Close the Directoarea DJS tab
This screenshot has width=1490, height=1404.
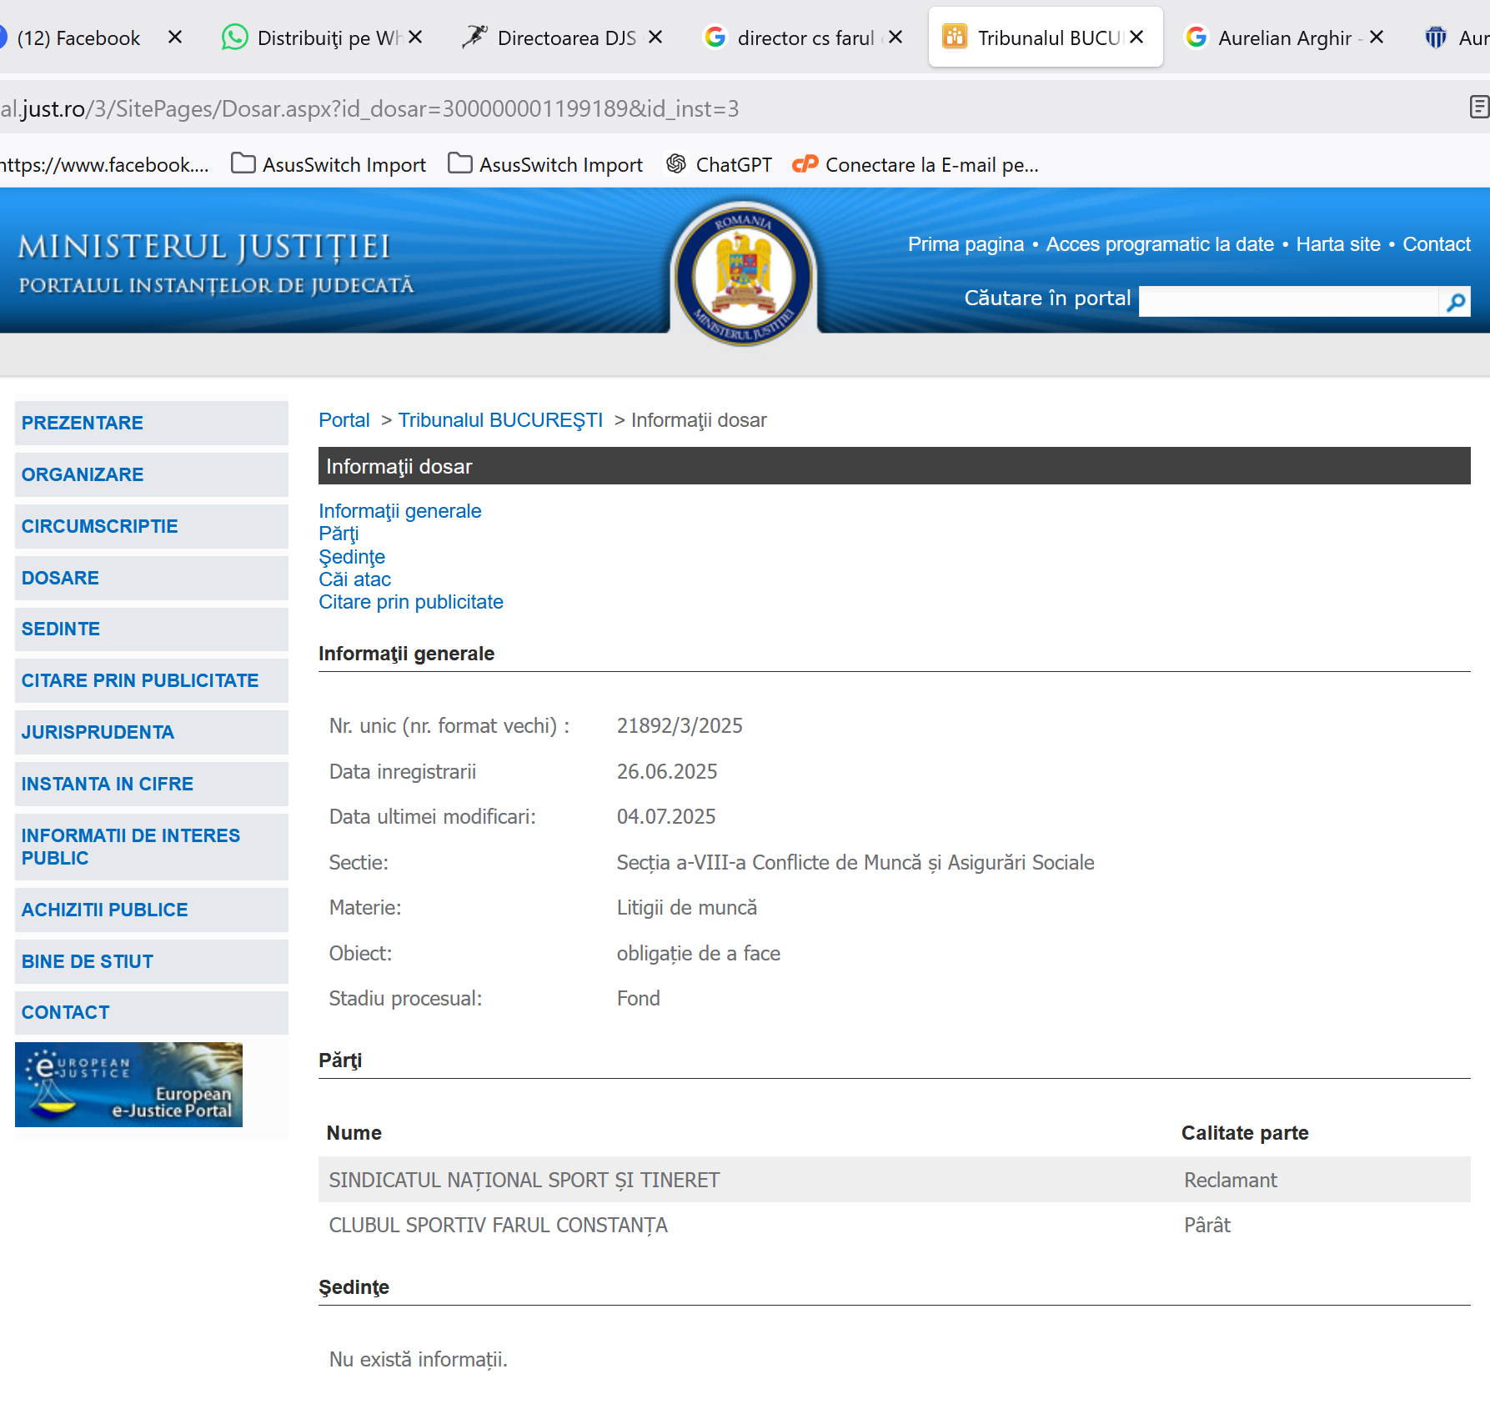point(655,38)
